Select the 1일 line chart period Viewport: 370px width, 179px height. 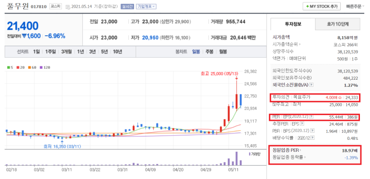point(36,52)
